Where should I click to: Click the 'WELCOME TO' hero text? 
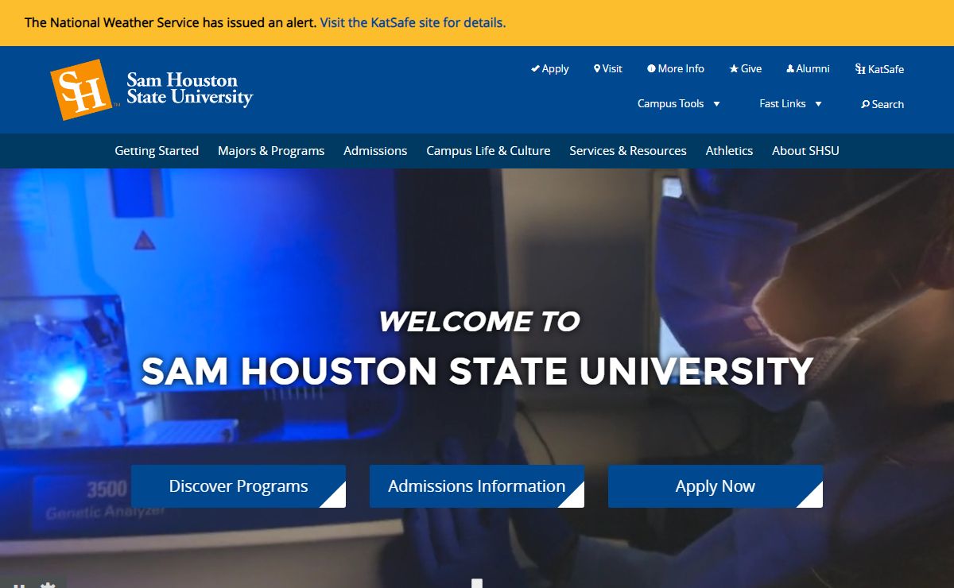(479, 322)
